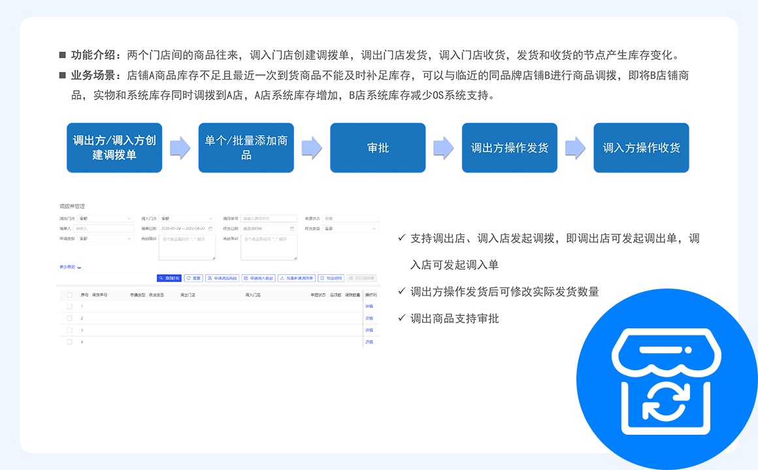Click the arrow icon before 审批 step
The image size is (758, 470).
[312, 148]
